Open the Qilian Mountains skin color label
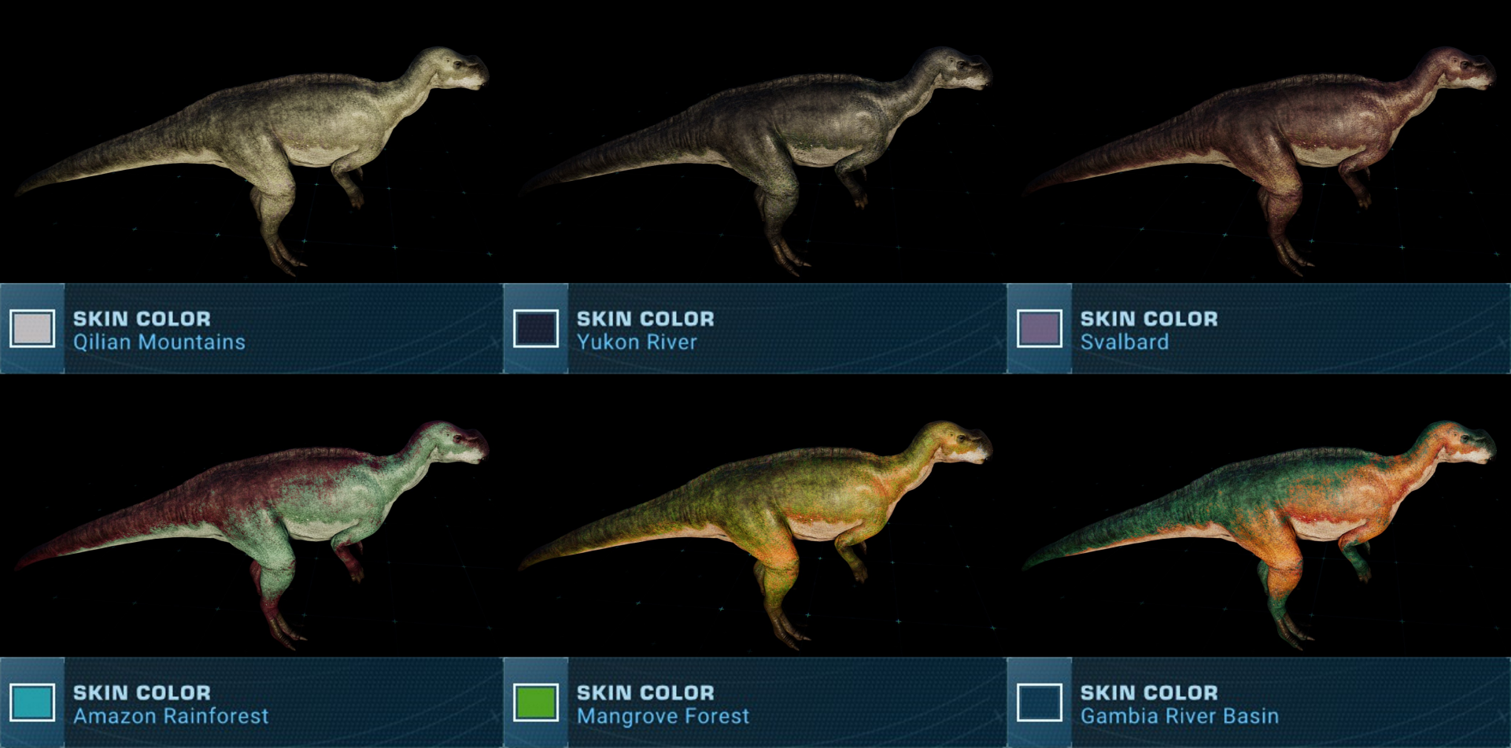The width and height of the screenshot is (1511, 748). [x=159, y=342]
